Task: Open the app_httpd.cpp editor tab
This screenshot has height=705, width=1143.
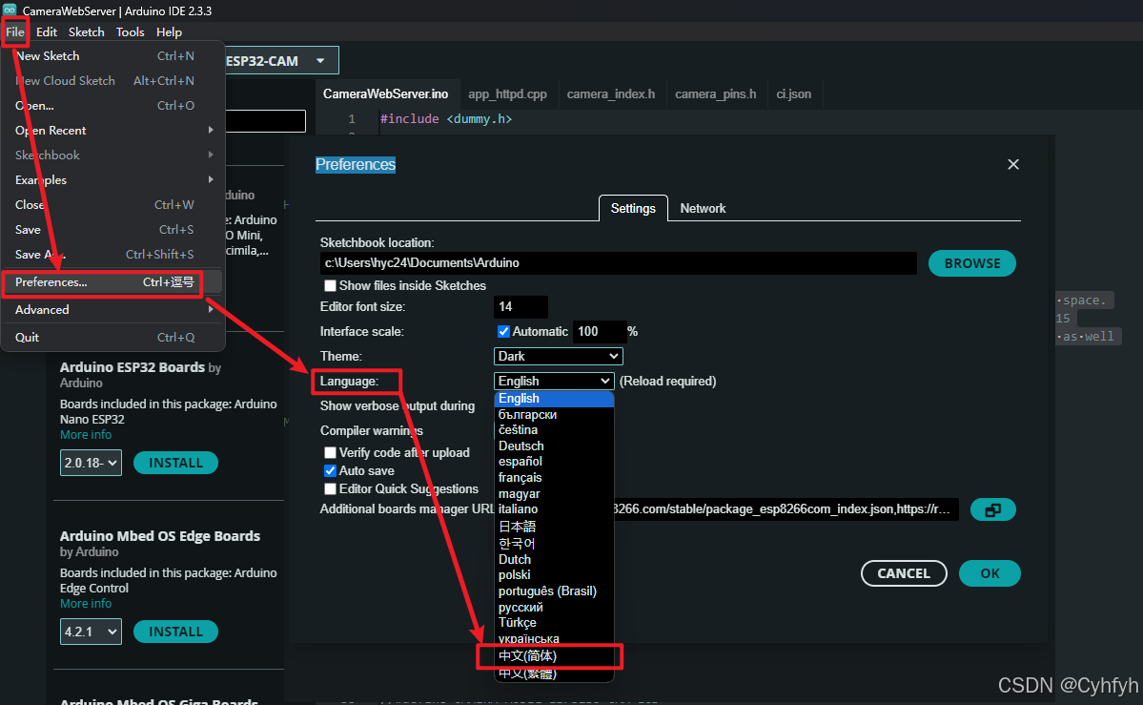Action: pyautogui.click(x=507, y=94)
